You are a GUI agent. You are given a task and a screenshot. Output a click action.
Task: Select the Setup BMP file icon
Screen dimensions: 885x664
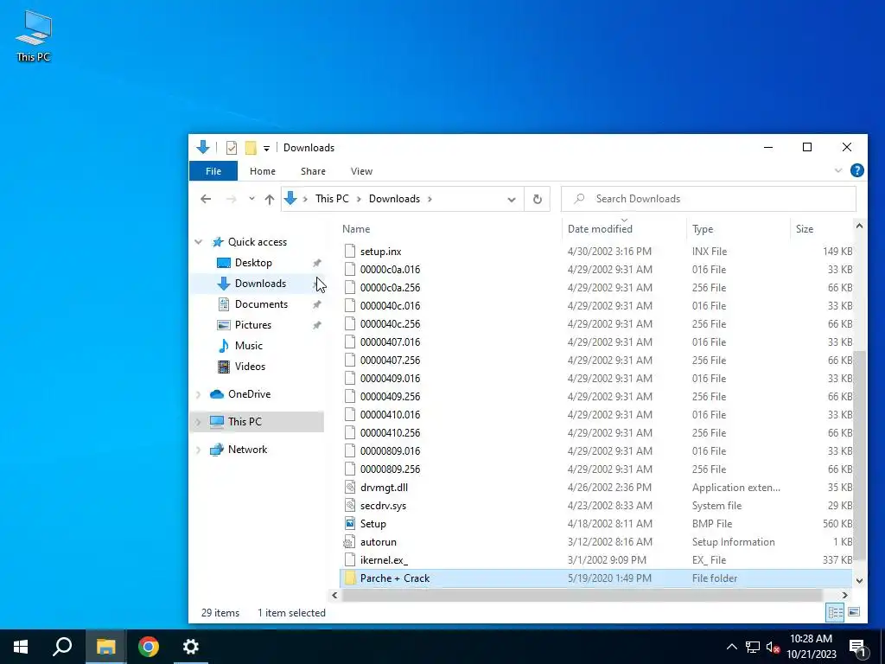[x=350, y=523]
